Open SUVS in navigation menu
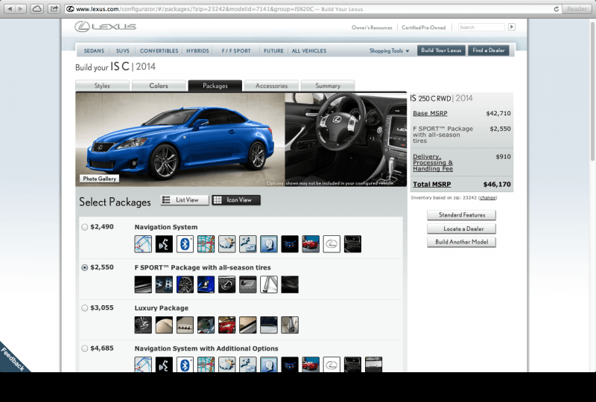The width and height of the screenshot is (596, 402). (x=122, y=51)
